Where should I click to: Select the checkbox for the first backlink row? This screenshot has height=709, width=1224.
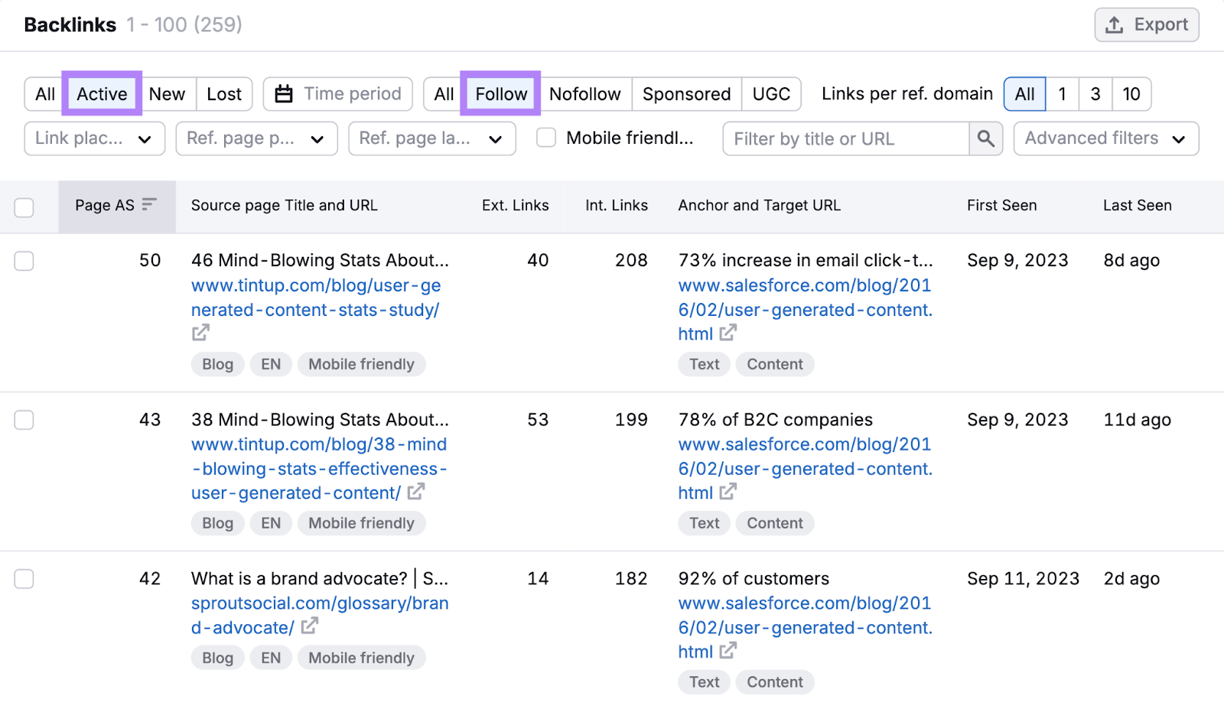click(24, 261)
